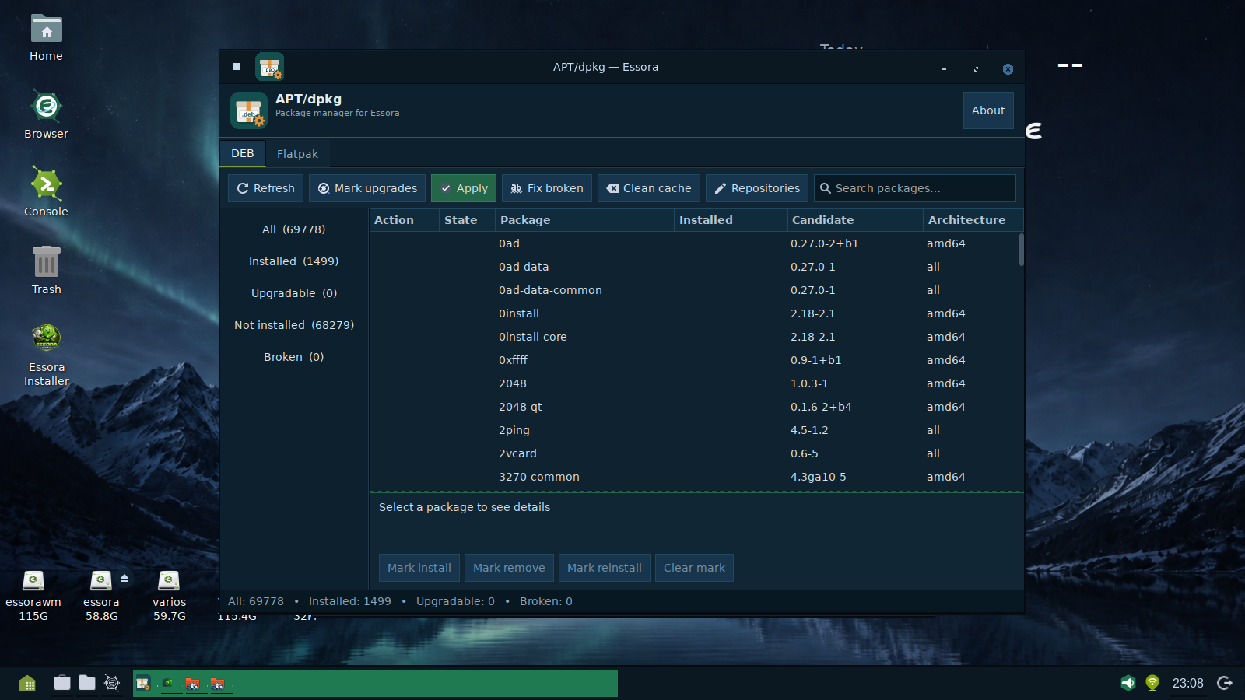Click the Fix broken button
This screenshot has height=700, width=1245.
(547, 188)
